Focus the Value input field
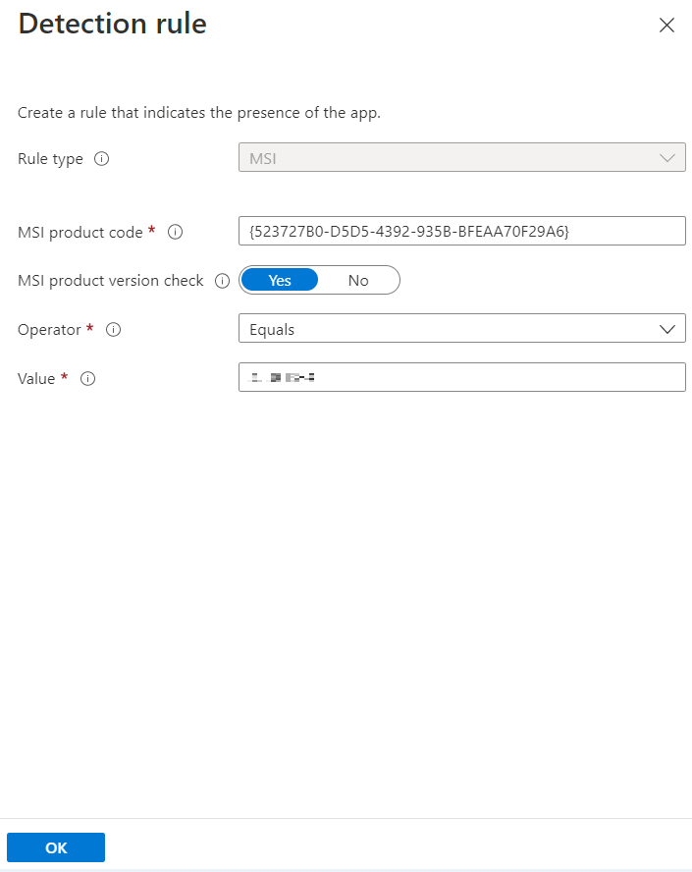Screen dimensions: 692x872 coord(461,377)
